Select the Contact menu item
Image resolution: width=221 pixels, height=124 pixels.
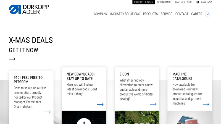182,14
